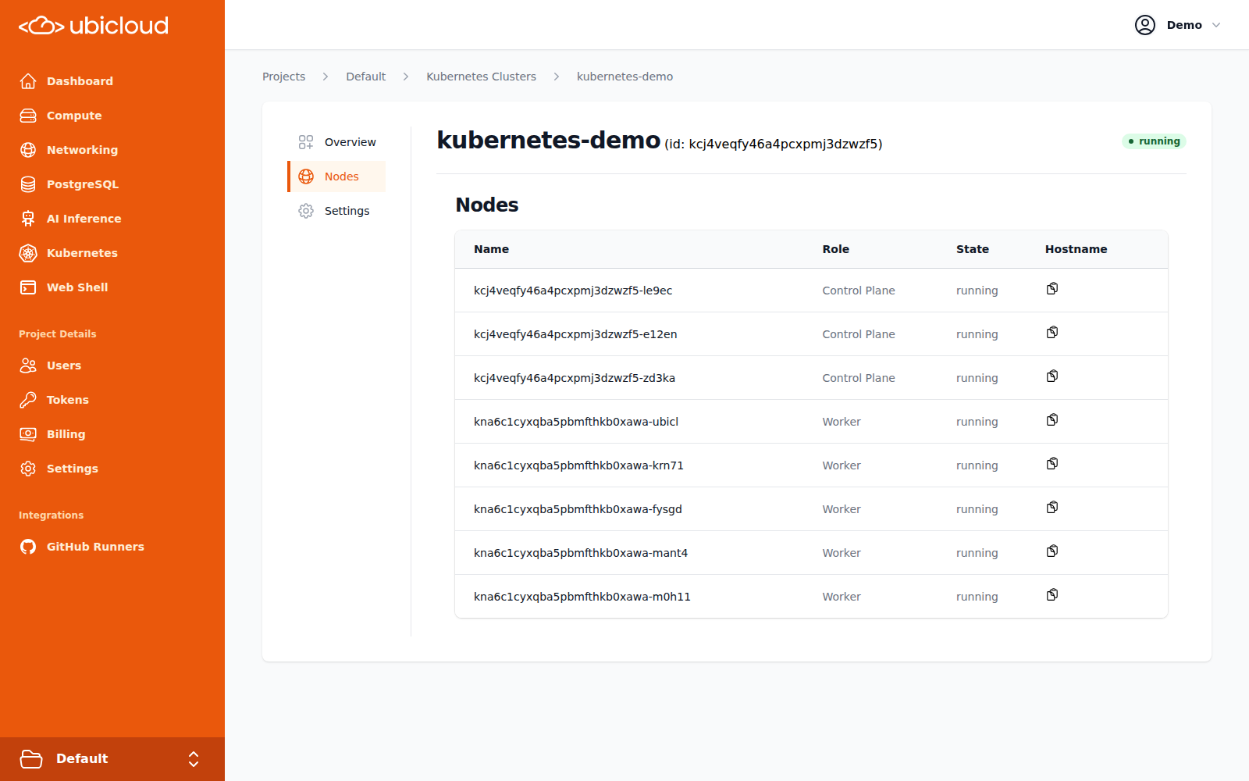Viewport: 1249px width, 781px height.
Task: Click the cluster Settings gear icon
Action: click(x=306, y=211)
